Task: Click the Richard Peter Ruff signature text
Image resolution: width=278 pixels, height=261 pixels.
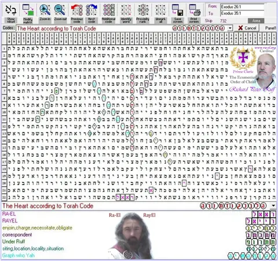Action: click(x=252, y=89)
